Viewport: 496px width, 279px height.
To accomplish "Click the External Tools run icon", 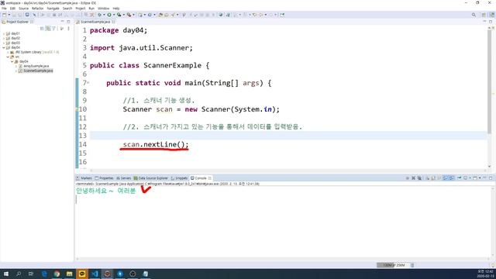I will point(129,15).
